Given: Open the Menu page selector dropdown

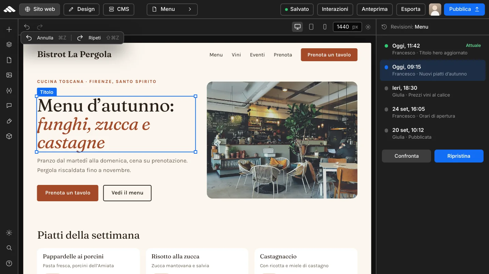Looking at the screenshot, I should point(172,9).
